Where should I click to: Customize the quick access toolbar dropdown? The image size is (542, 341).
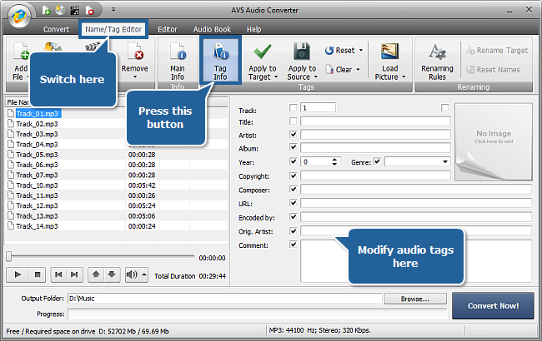tap(113, 10)
